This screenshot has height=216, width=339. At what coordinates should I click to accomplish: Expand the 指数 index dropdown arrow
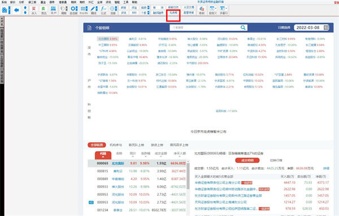point(148,7)
